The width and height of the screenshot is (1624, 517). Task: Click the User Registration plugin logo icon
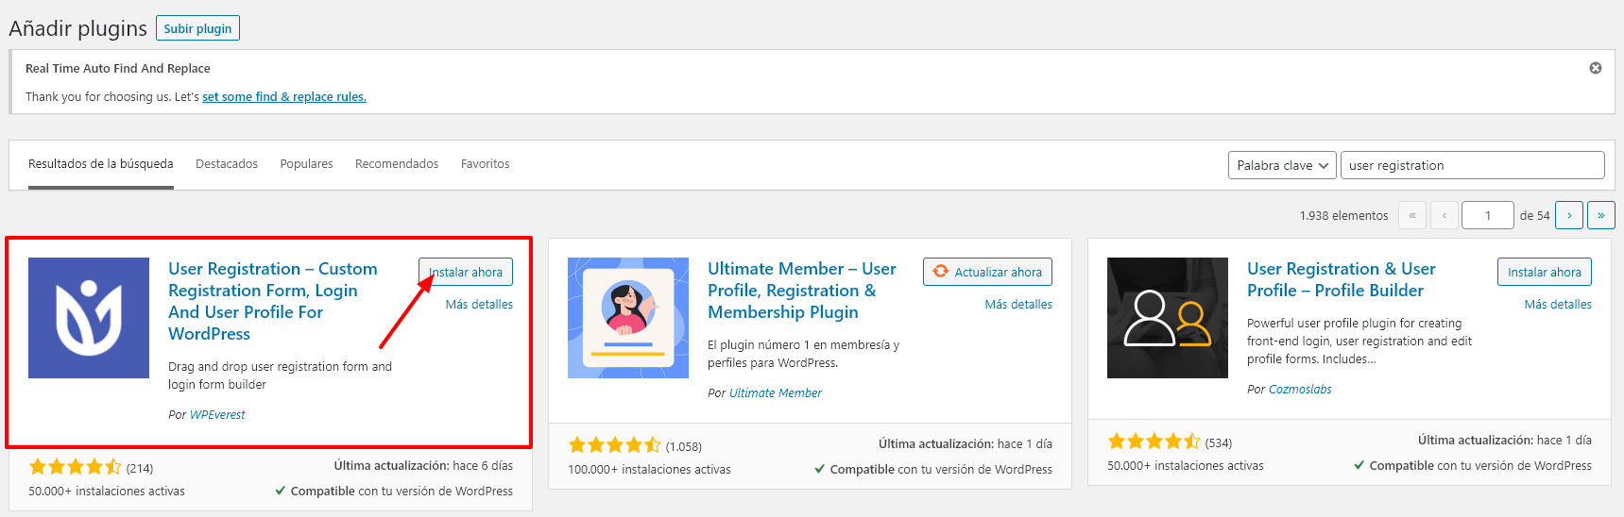coord(89,318)
